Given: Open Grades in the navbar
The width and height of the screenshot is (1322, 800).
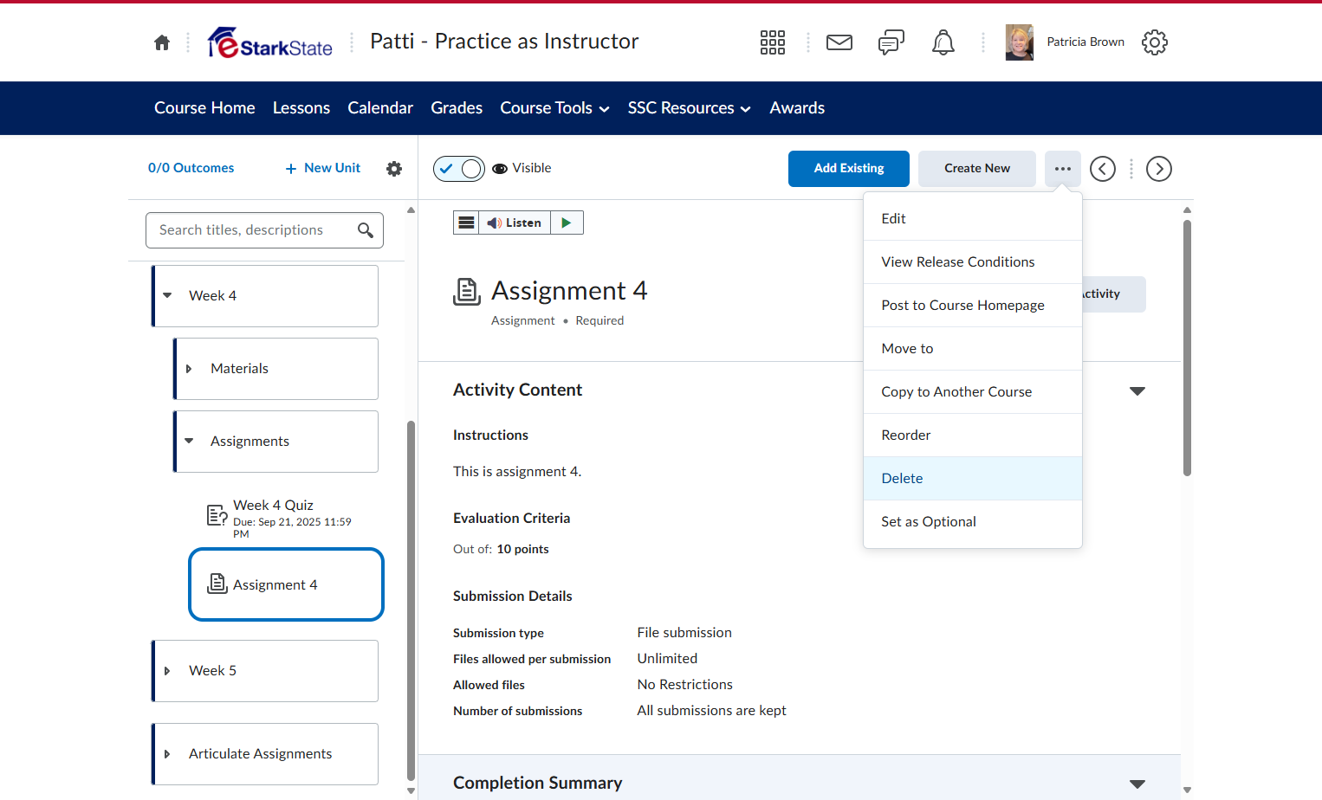Looking at the screenshot, I should click(x=457, y=108).
